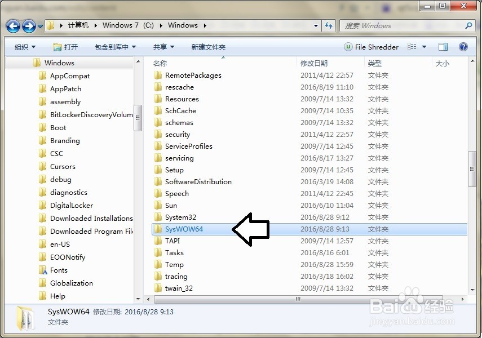482x338 pixels.
Task: Open the SoftwareDistribution folder
Action: (x=198, y=181)
